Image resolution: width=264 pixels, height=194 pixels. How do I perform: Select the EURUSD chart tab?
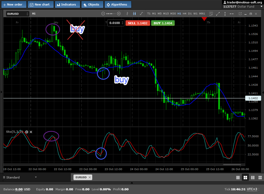(x=81, y=177)
